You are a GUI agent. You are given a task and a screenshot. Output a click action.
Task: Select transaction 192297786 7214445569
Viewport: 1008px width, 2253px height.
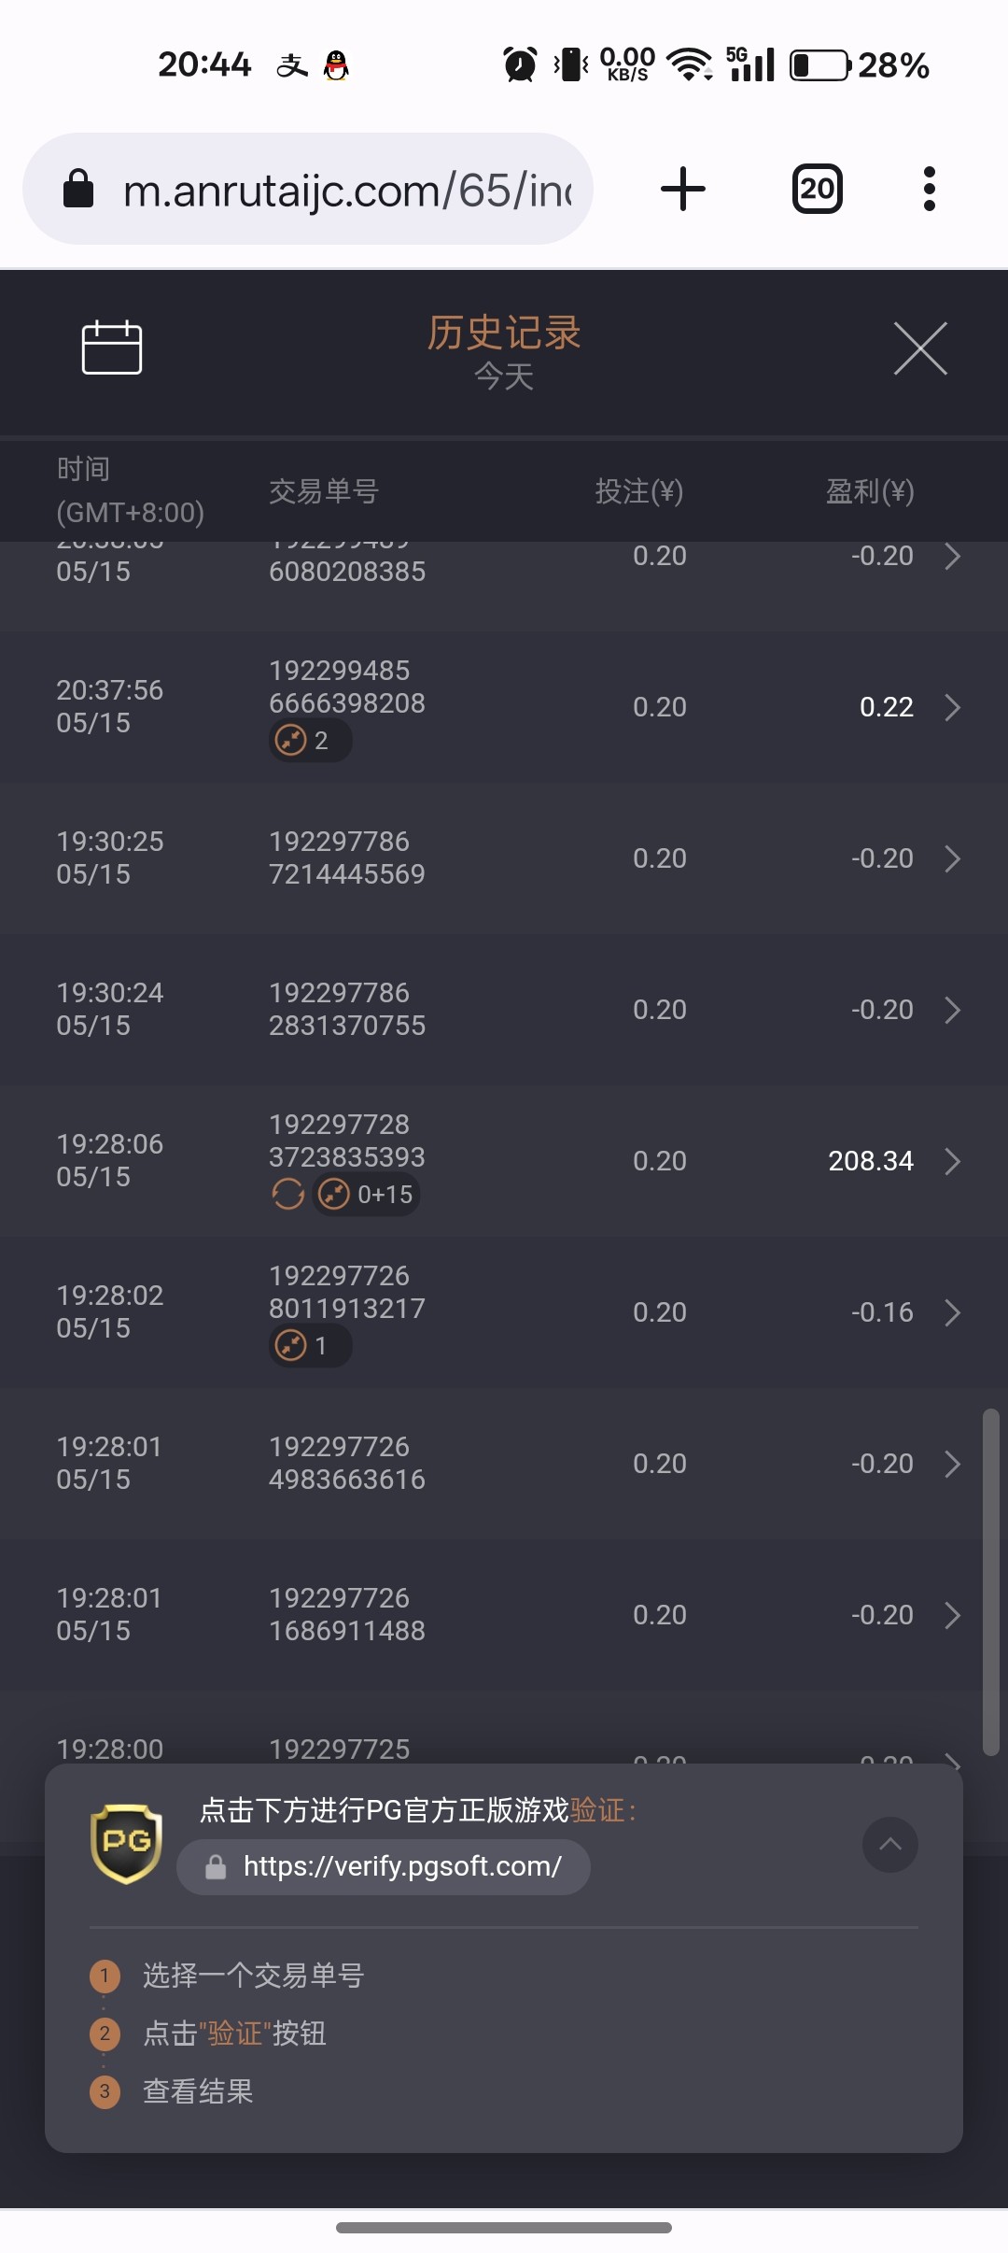(x=346, y=857)
